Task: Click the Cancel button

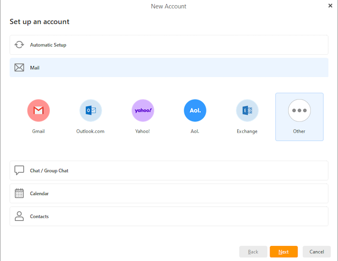Action: tap(316, 252)
